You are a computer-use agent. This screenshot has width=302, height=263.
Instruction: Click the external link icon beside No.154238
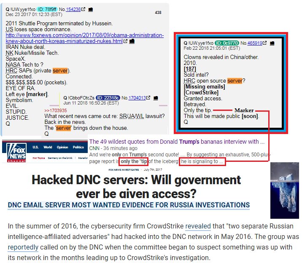coord(83,9)
